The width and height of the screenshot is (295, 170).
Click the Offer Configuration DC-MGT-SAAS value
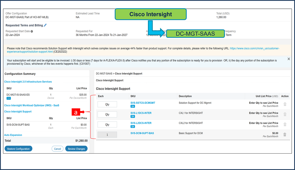pos(27,17)
